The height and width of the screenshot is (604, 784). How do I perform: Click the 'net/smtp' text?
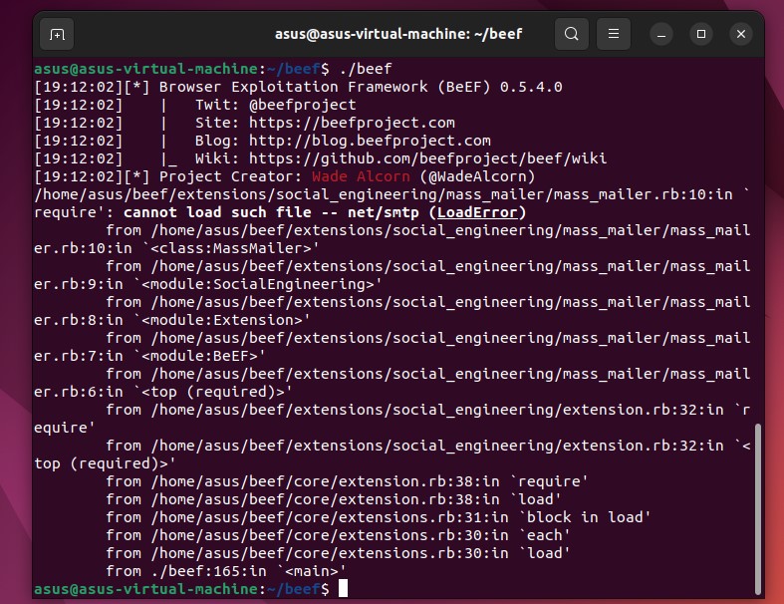383,212
